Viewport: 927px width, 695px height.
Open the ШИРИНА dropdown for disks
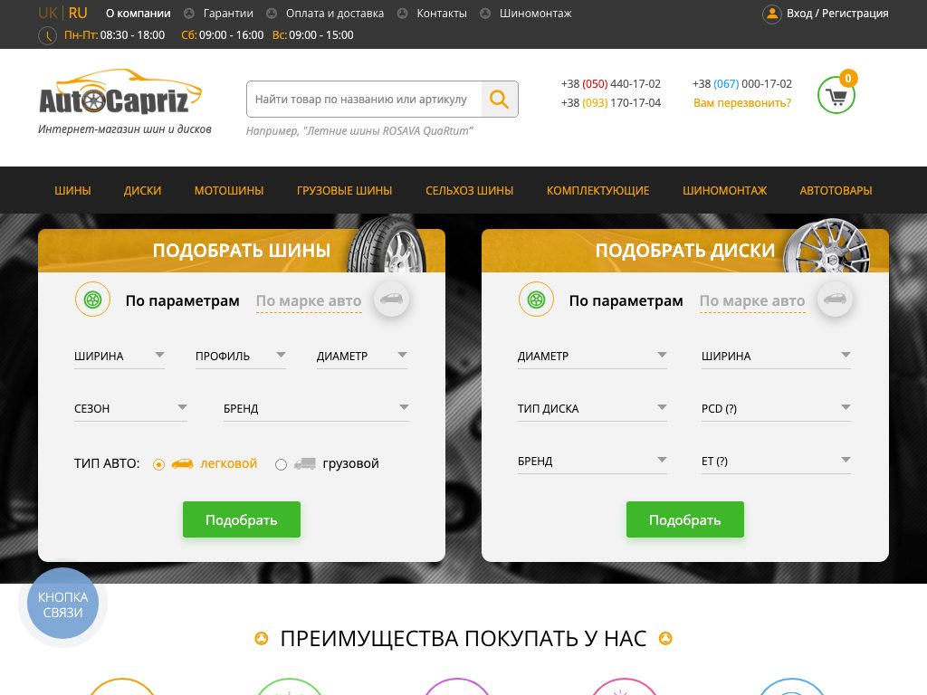pos(776,357)
